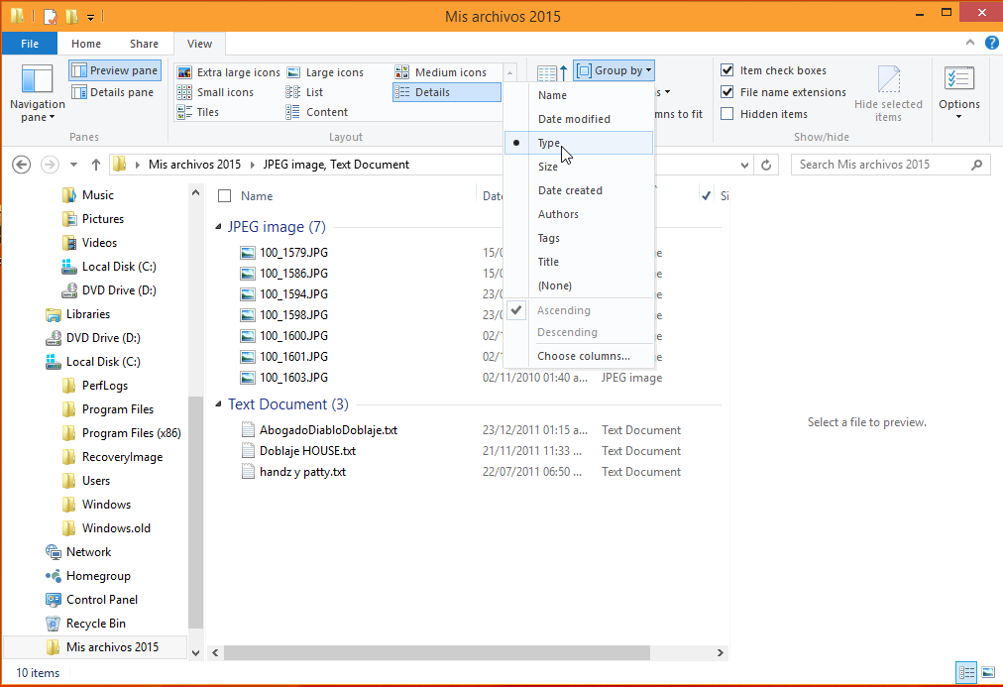The width and height of the screenshot is (1003, 687).
Task: Click the Navigation pane icon
Action: [37, 81]
